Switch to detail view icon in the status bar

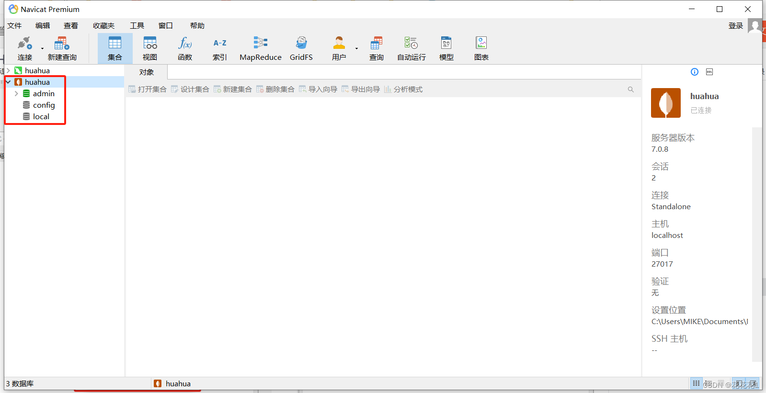tap(721, 383)
